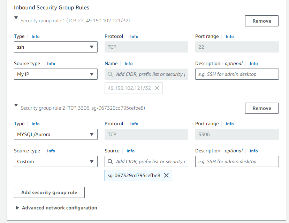Image resolution: width=289 pixels, height=223 pixels.
Task: Open Info link next to Port range 22
Action: point(230,36)
